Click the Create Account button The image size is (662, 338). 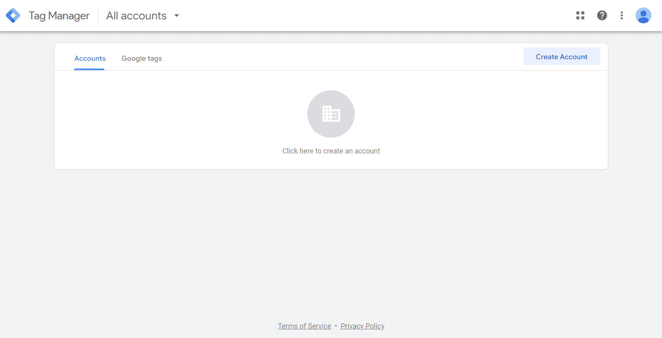coord(562,56)
